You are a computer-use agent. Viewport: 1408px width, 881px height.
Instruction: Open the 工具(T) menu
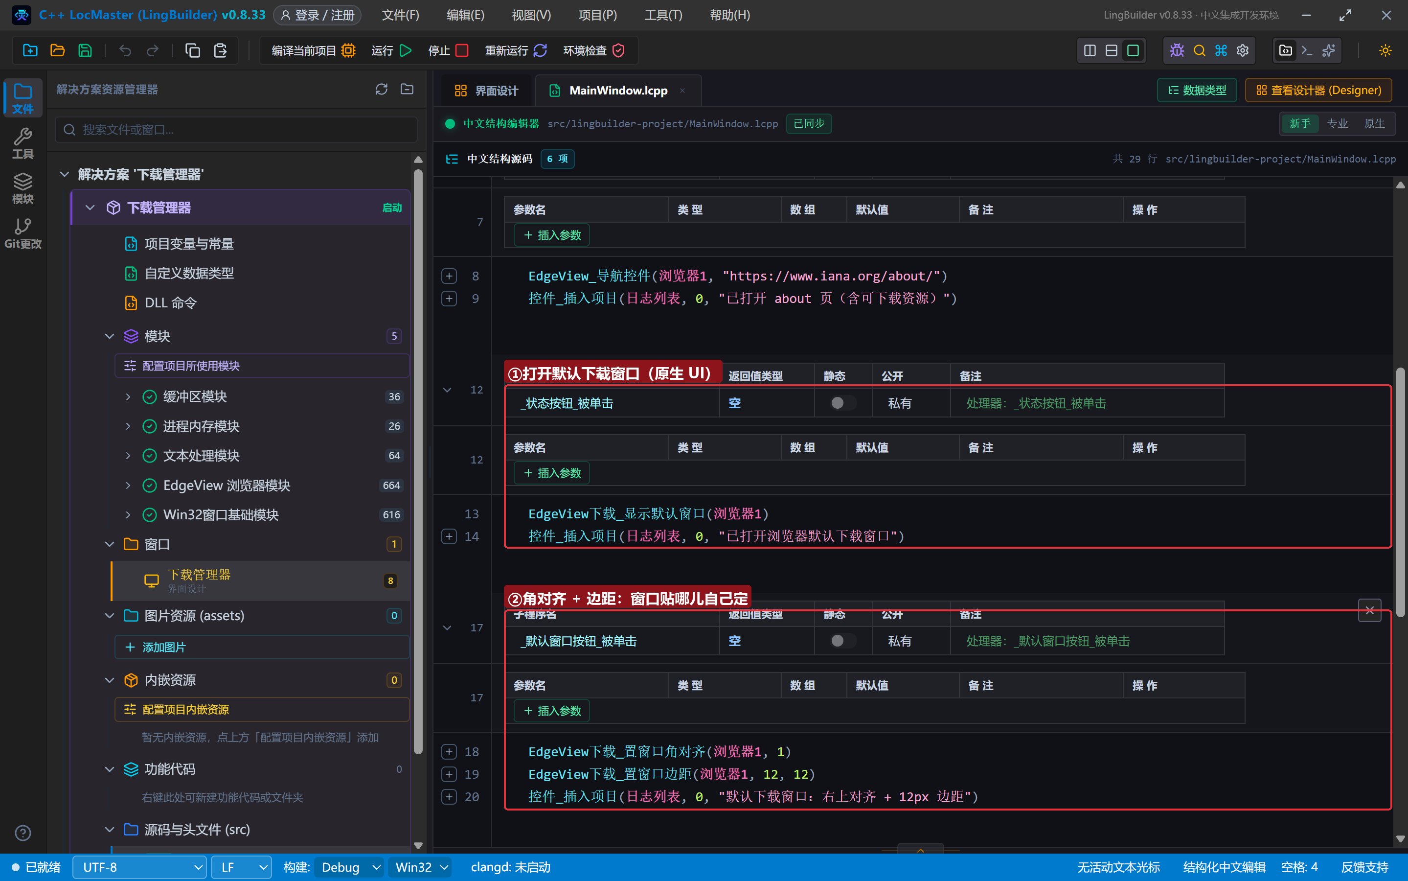(663, 15)
